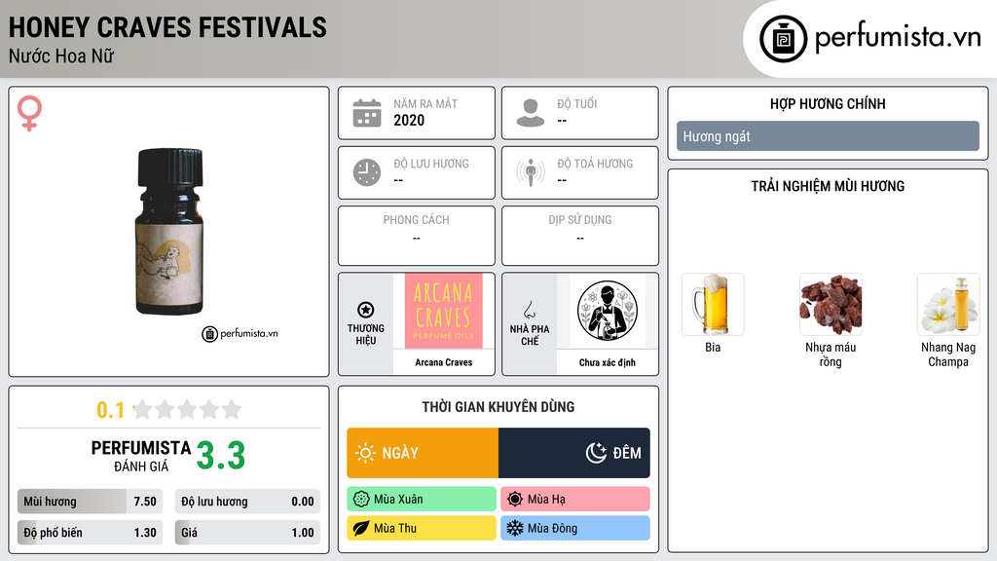Click the ĐỘ TOẢ HƯƠNG label
The height and width of the screenshot is (561, 997).
click(595, 164)
